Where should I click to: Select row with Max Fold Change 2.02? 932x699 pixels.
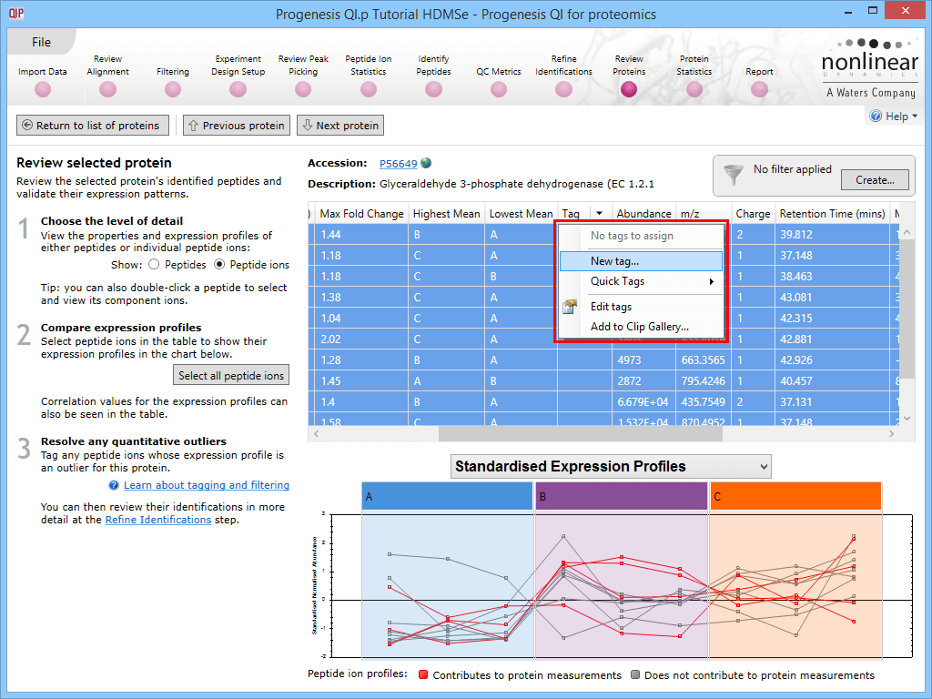pyautogui.click(x=603, y=339)
